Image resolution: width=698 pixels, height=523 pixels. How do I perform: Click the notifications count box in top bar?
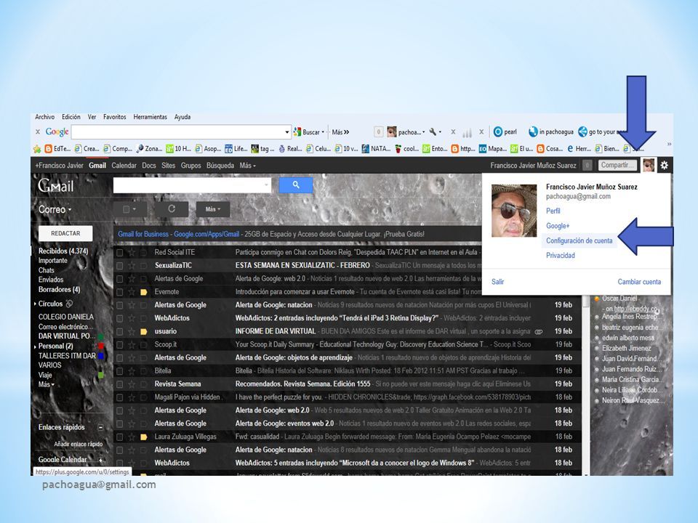click(x=587, y=166)
